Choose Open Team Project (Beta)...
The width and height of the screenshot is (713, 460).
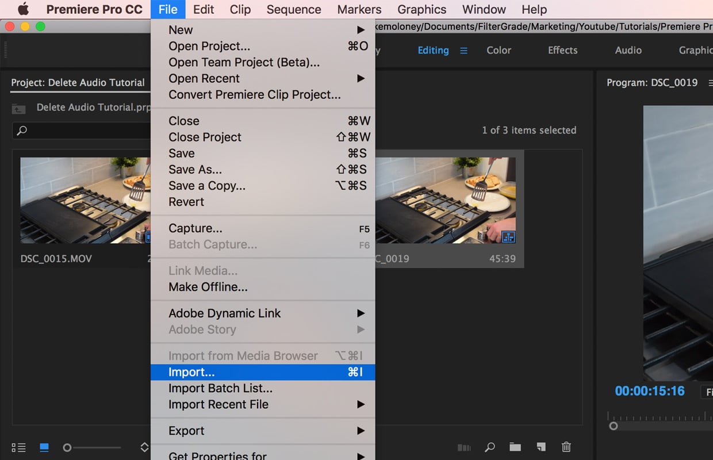click(263, 62)
